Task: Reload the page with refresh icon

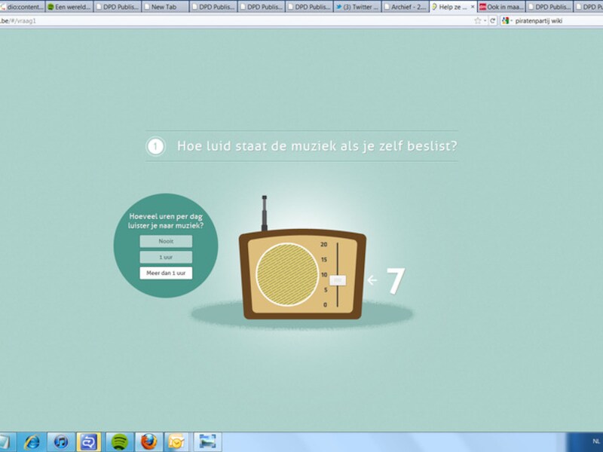Action: click(493, 21)
